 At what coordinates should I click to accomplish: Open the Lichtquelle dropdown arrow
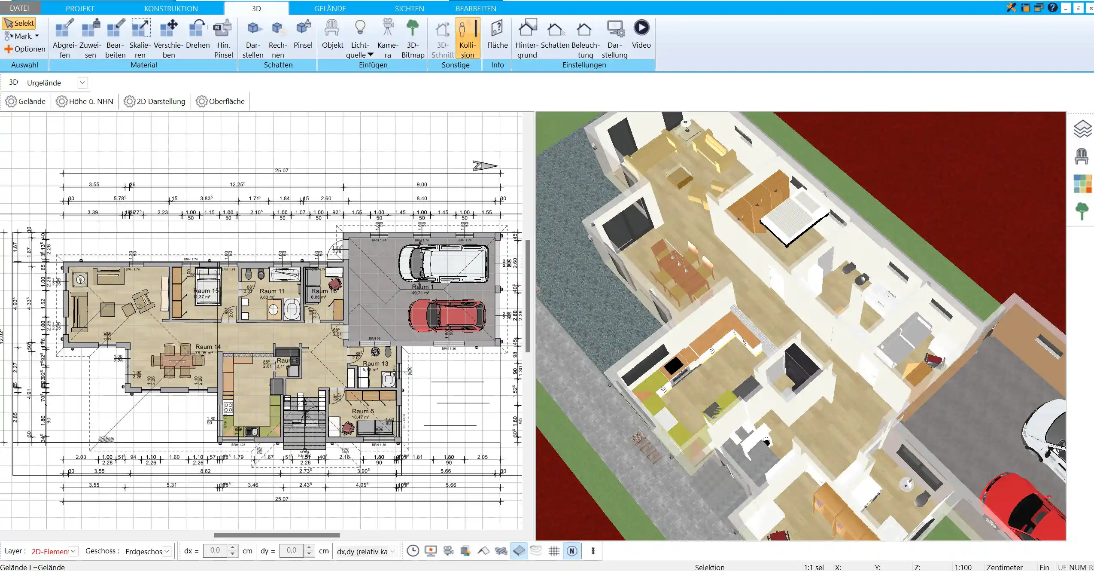click(x=371, y=55)
